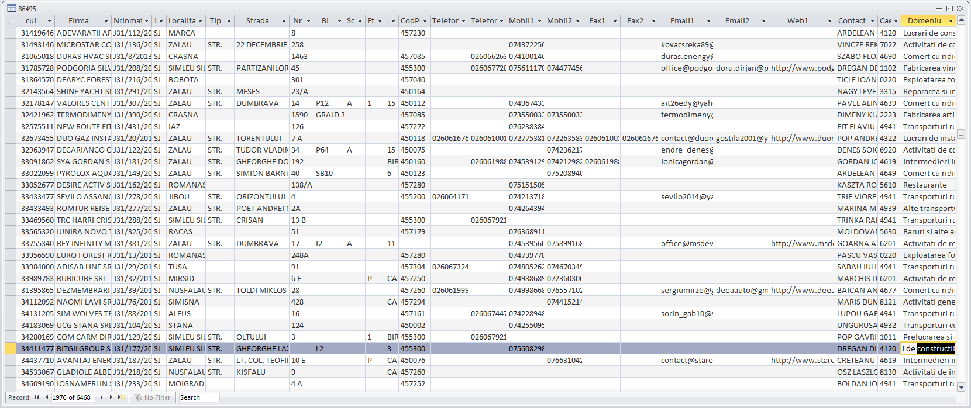Click the select-all corner of the datasheet
The width and height of the screenshot is (971, 408).
(x=11, y=21)
